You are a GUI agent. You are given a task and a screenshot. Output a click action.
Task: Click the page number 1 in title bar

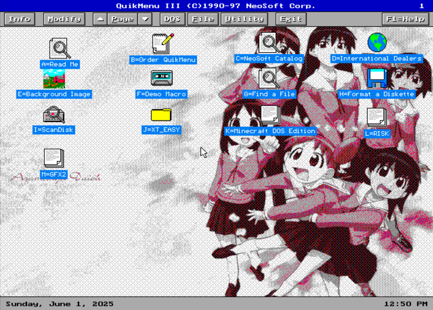(422, 6)
